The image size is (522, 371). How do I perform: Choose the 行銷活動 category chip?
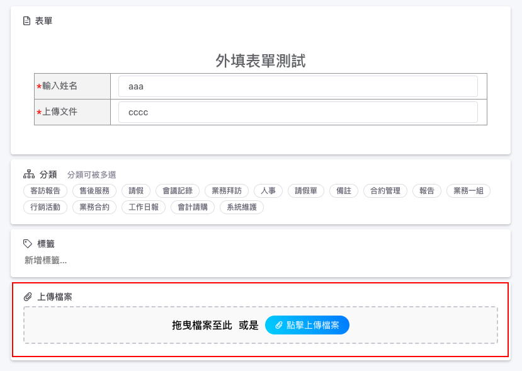click(45, 207)
